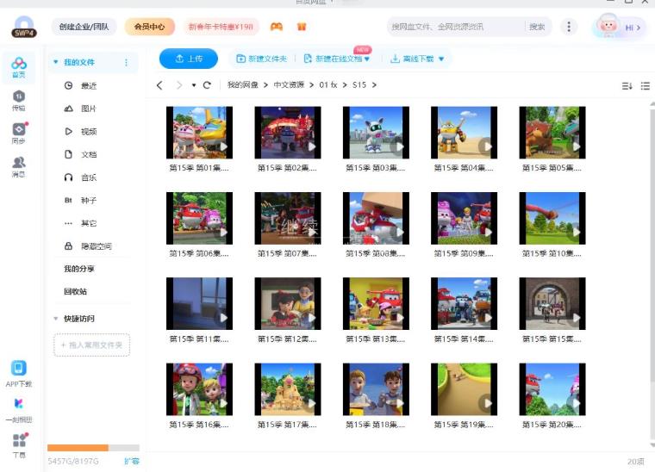Image resolution: width=655 pixels, height=472 pixels.
Task: Click the SVIP4 account logo
Action: (24, 28)
